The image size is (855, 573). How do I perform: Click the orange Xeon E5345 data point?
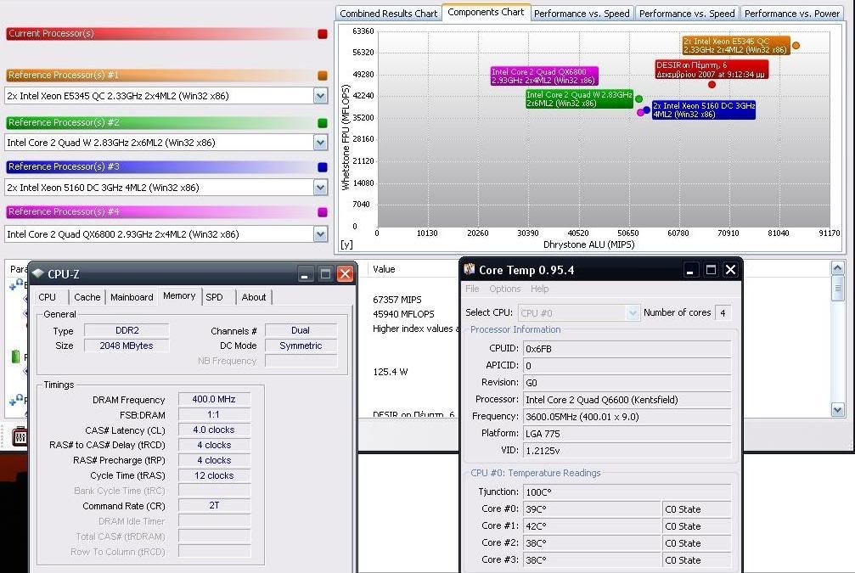[x=796, y=46]
